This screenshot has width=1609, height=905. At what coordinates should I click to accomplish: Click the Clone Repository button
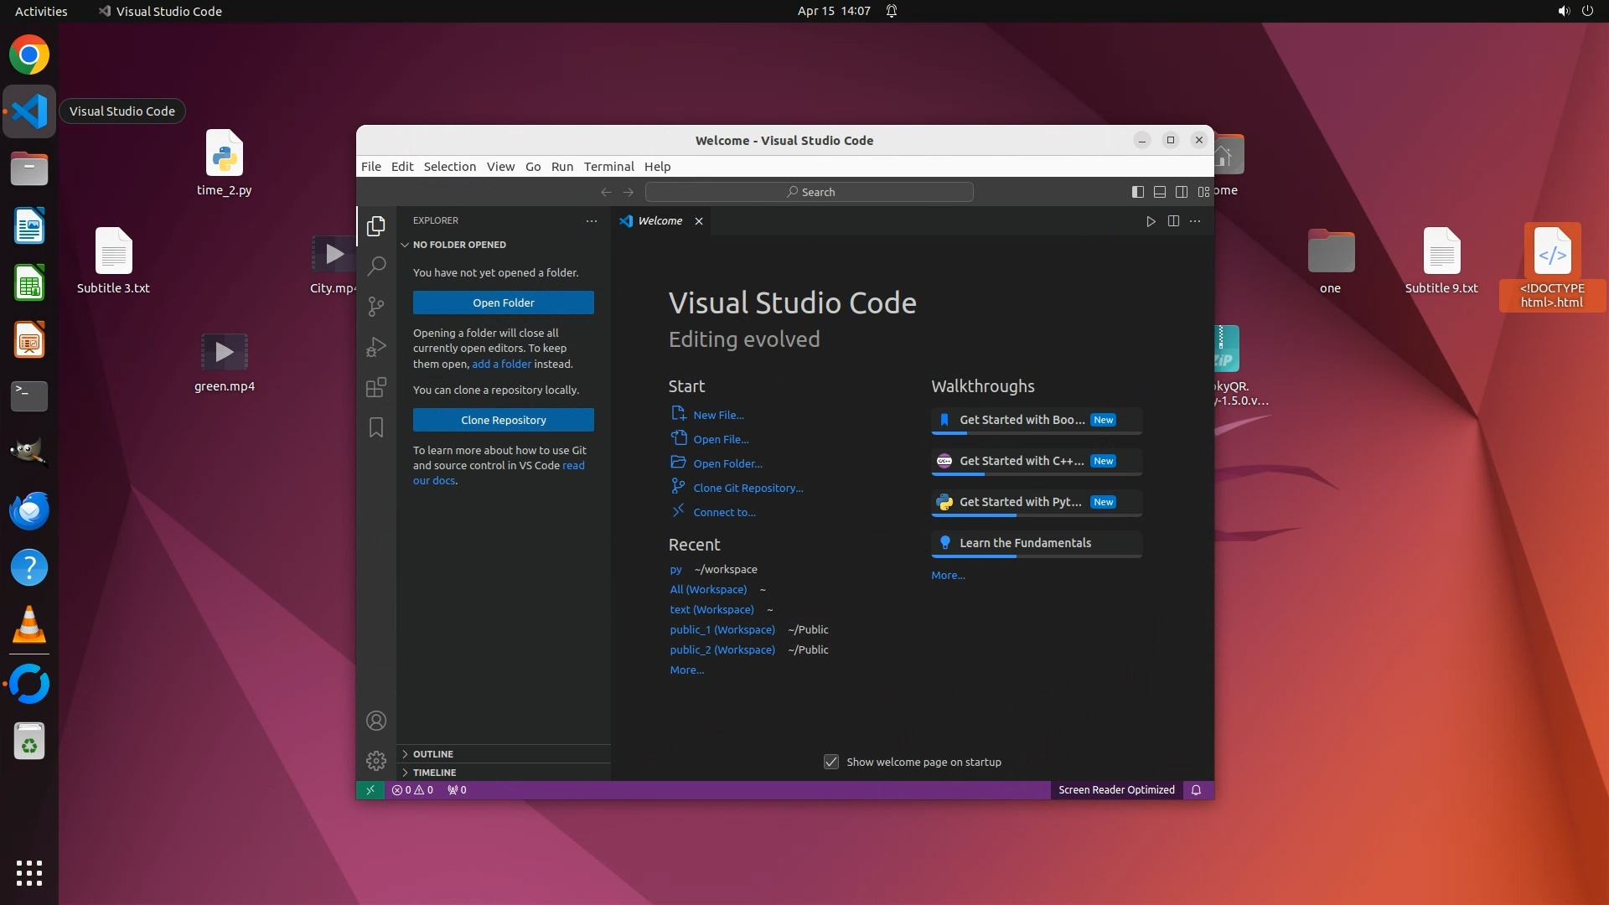pyautogui.click(x=503, y=420)
